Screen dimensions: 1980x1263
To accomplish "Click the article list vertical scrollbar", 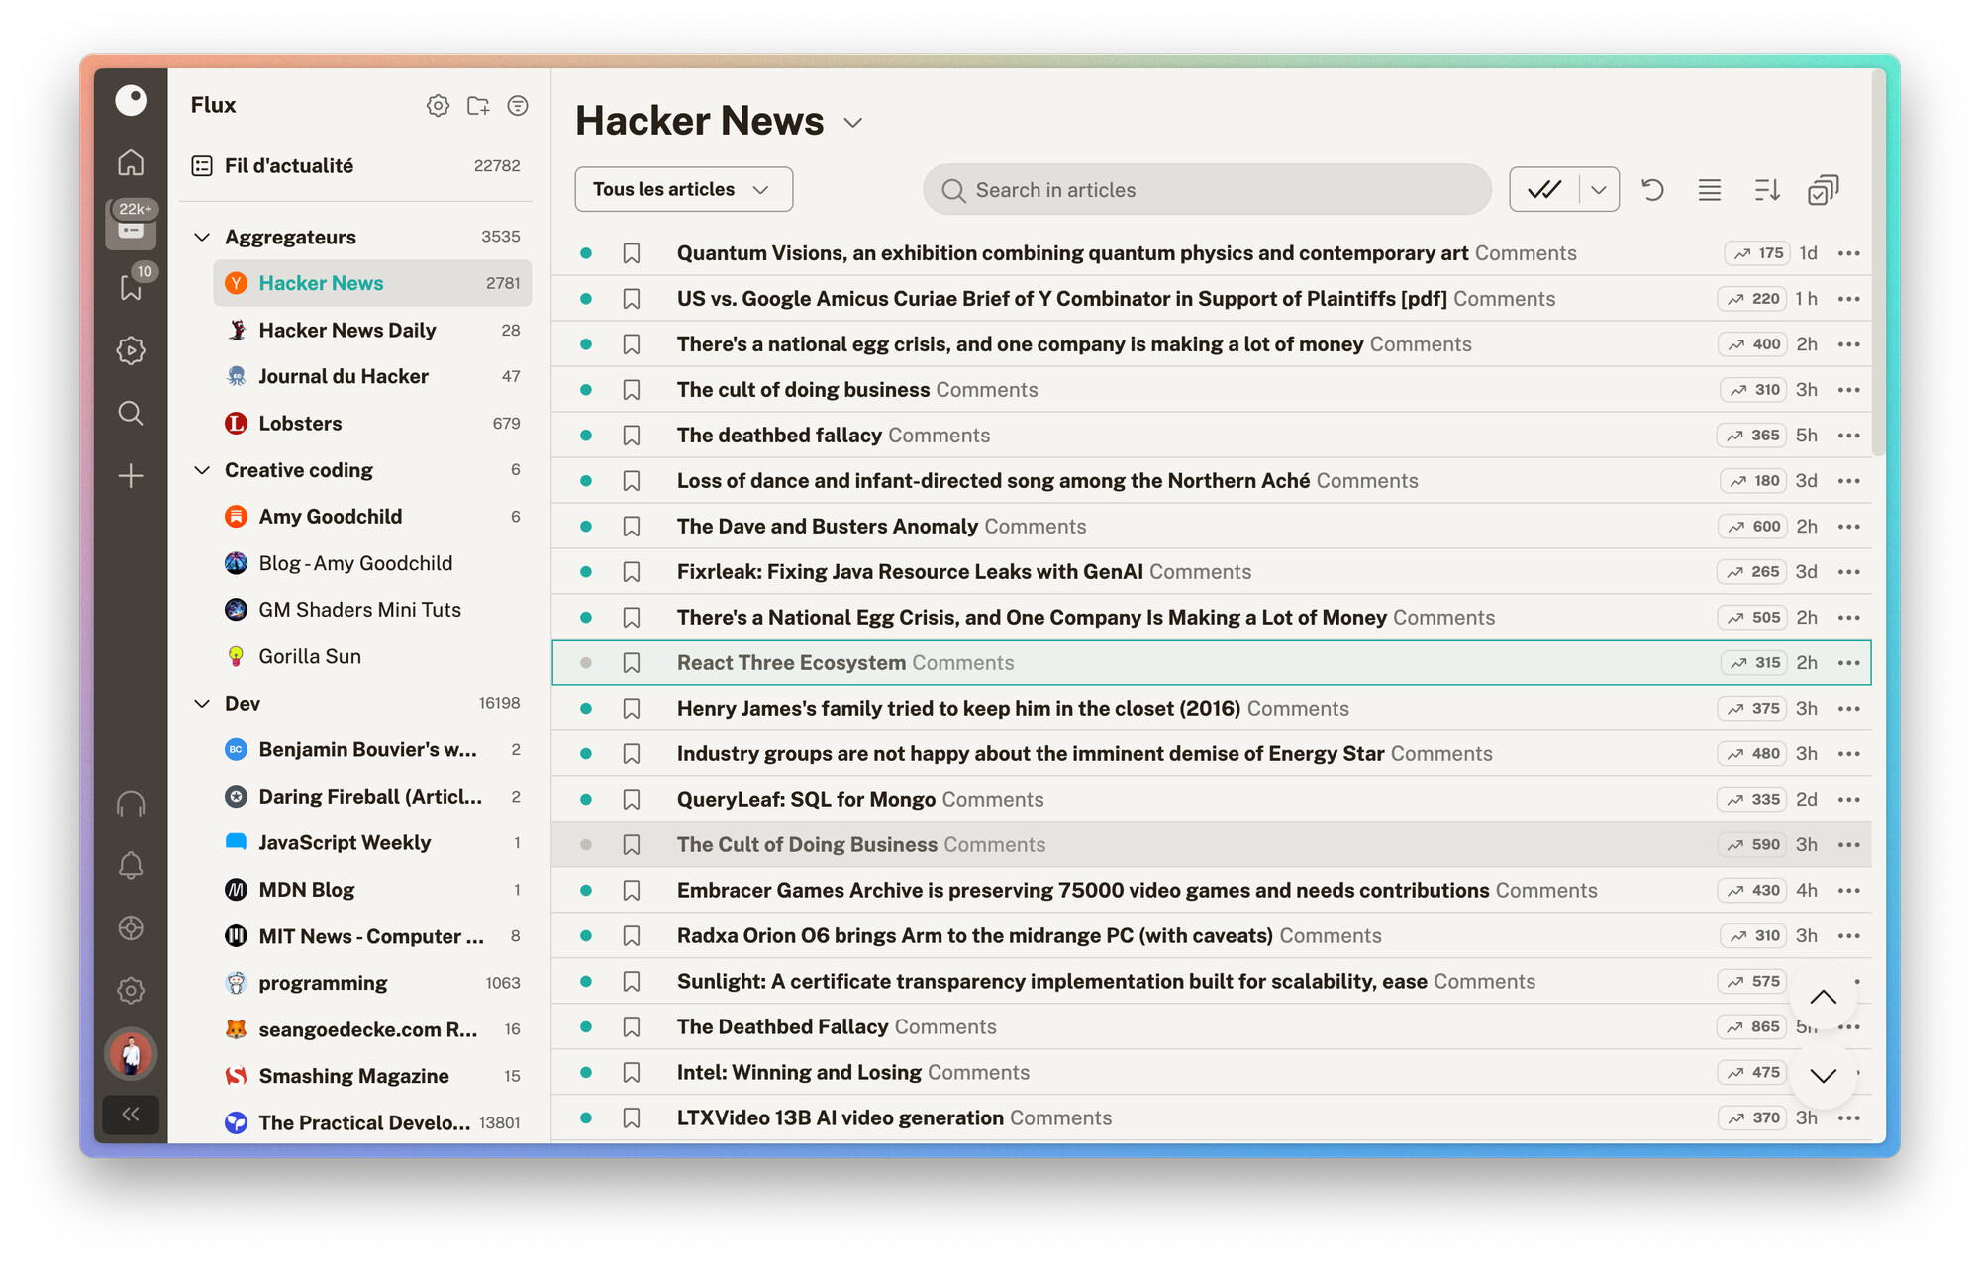I will [1878, 263].
